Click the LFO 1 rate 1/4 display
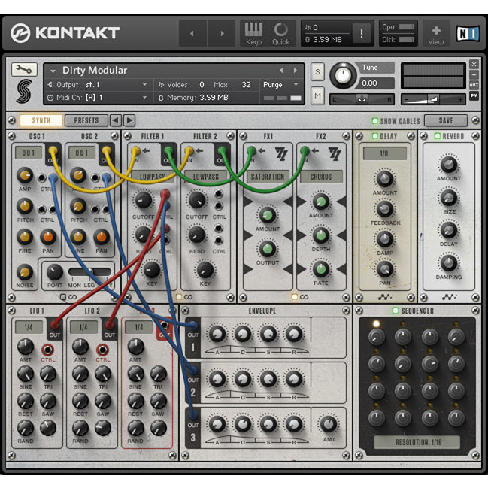 [29, 327]
